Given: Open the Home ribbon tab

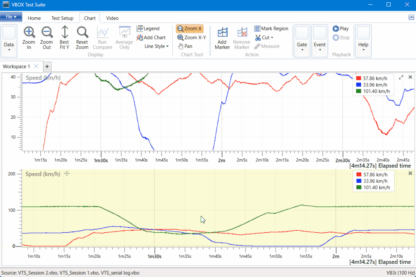Looking at the screenshot, I should click(x=34, y=18).
